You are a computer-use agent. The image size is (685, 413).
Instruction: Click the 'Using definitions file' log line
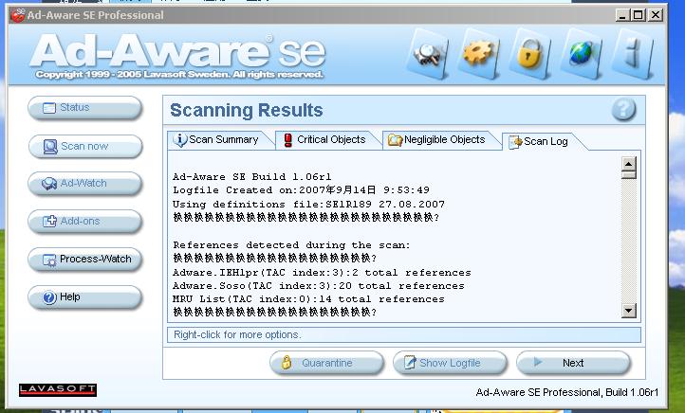pyautogui.click(x=308, y=204)
